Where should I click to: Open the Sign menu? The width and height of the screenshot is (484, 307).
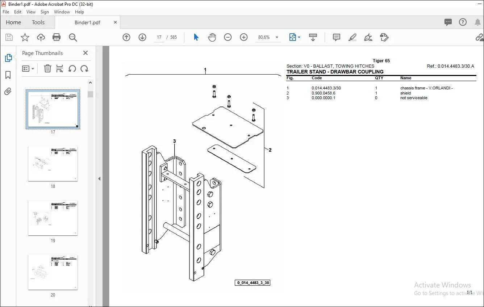click(x=45, y=12)
